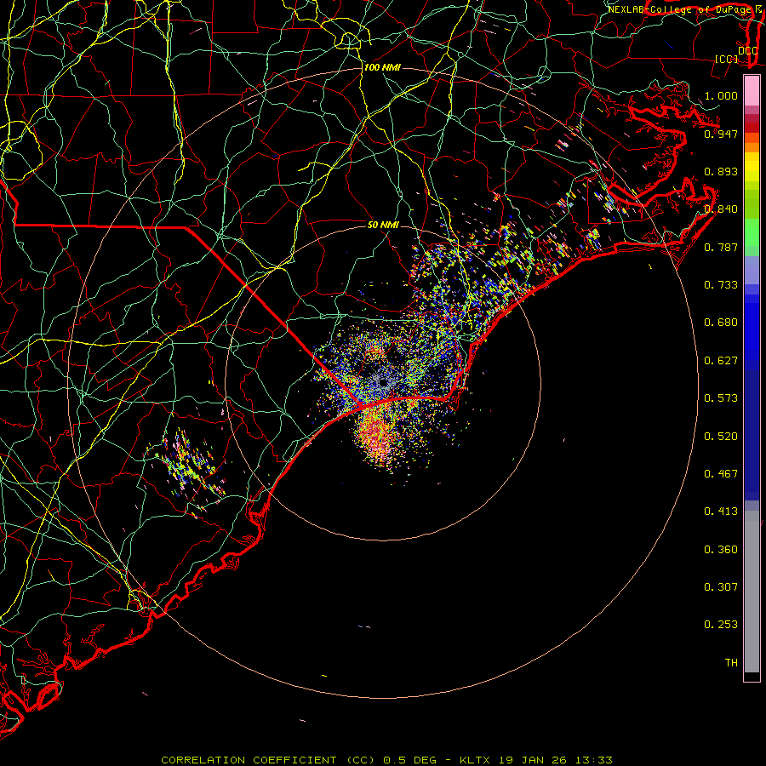
Task: Click the 100 NMI range ring label
Action: click(382, 67)
